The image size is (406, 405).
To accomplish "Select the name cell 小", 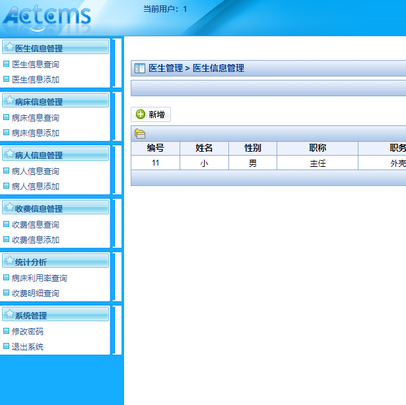I will [x=204, y=163].
